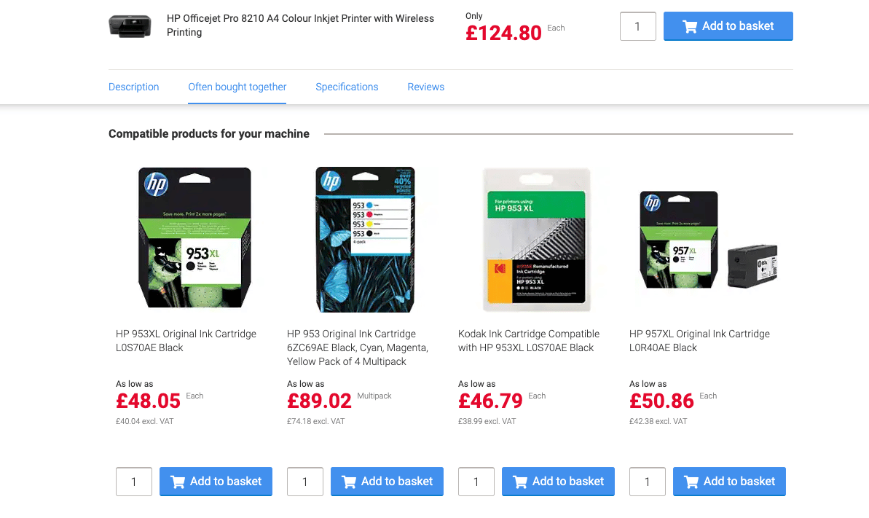Screen dimensions: 869x518
Task: Open the Description tab
Action: pos(133,87)
